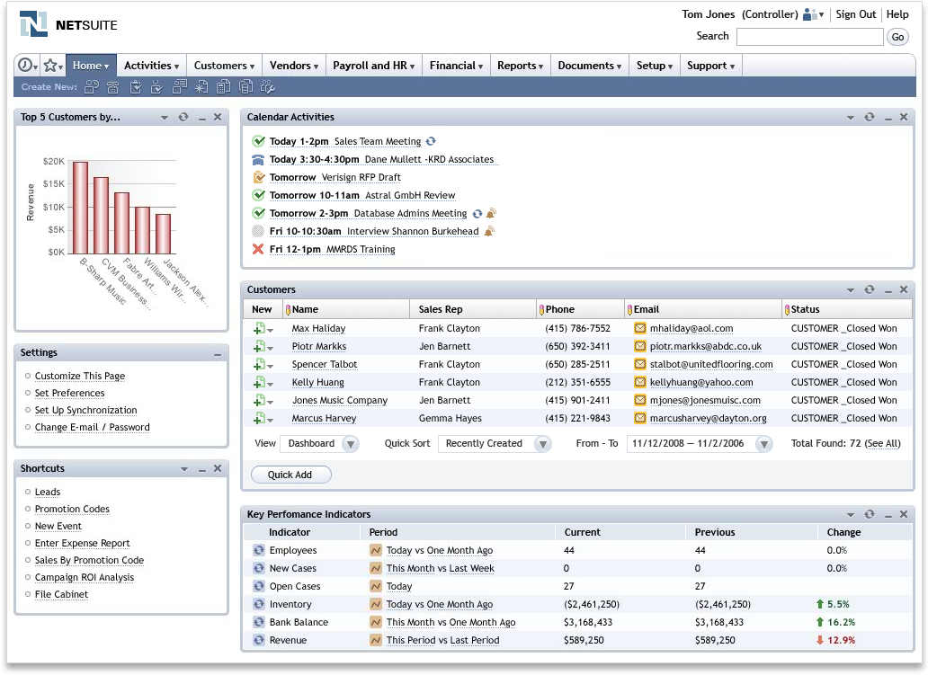This screenshot has width=928, height=675.
Task: Open the Payroll and HR menu
Action: [374, 66]
